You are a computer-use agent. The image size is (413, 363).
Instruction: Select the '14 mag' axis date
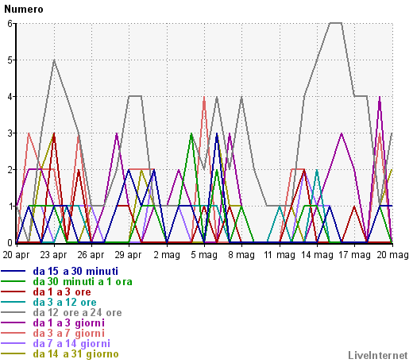click(x=317, y=255)
